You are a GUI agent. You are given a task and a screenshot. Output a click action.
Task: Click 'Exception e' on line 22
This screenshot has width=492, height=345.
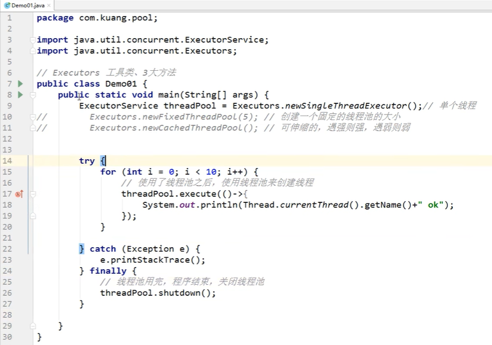156,249
